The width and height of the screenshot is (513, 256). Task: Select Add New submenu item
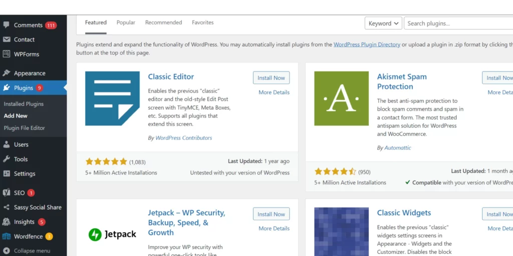click(16, 116)
